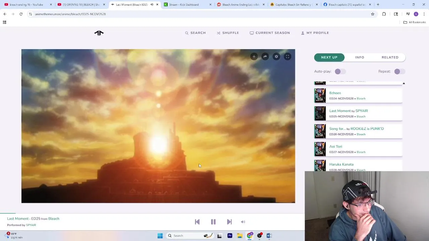The width and height of the screenshot is (429, 241).
Task: Open the All Bookmarks folder
Action: [x=415, y=22]
